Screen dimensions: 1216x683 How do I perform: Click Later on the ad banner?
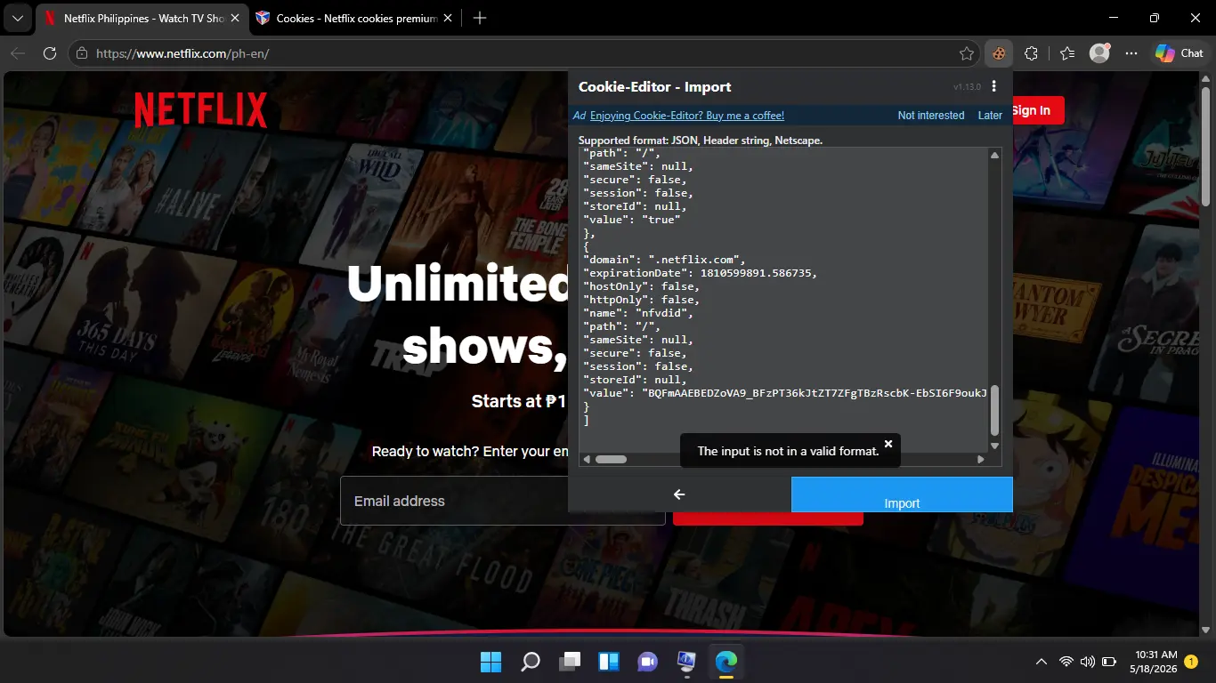(x=990, y=116)
